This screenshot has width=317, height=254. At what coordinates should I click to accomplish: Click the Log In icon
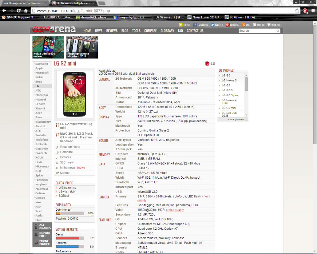click(x=255, y=25)
